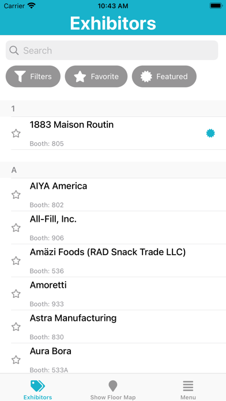Tap the magnifying glass search icon

pyautogui.click(x=14, y=50)
